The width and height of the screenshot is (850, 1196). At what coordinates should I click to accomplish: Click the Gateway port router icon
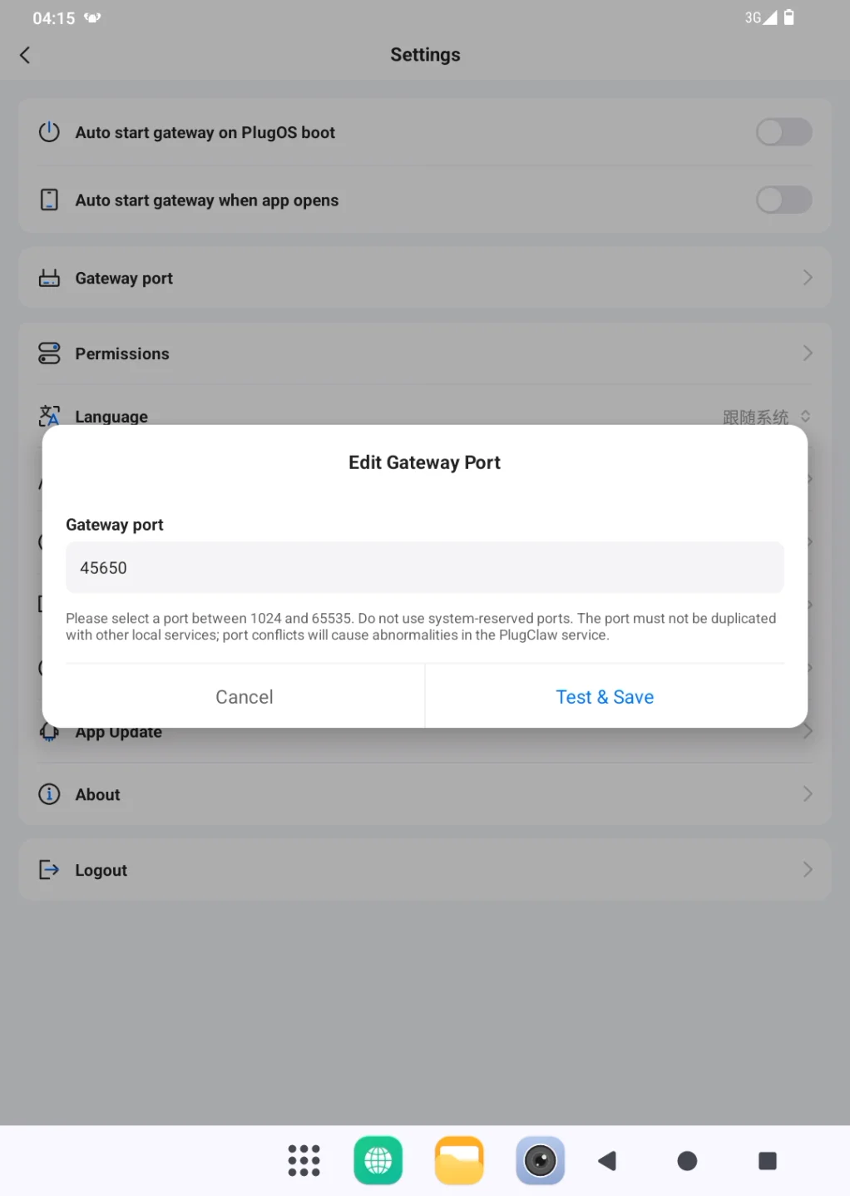click(49, 278)
